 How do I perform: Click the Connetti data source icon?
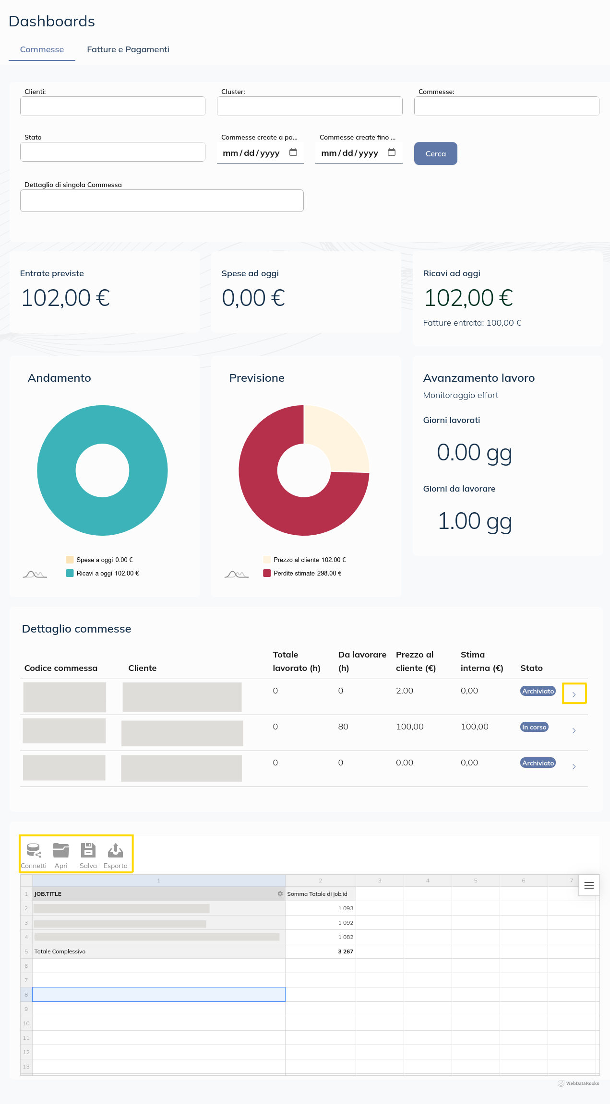click(34, 851)
